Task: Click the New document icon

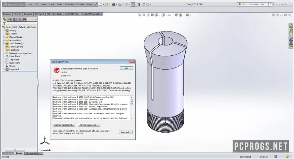Action: click(x=100, y=4)
